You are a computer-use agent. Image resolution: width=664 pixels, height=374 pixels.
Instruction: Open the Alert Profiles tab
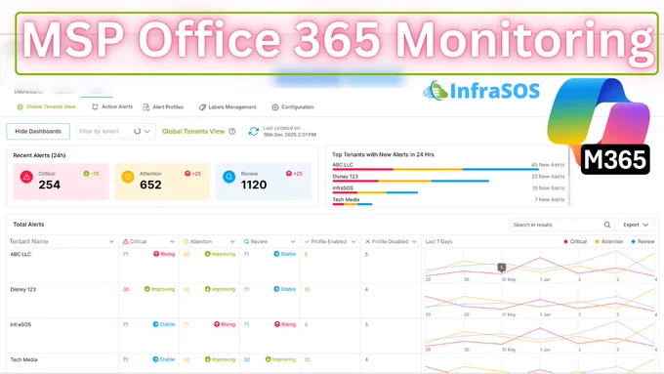(x=163, y=107)
